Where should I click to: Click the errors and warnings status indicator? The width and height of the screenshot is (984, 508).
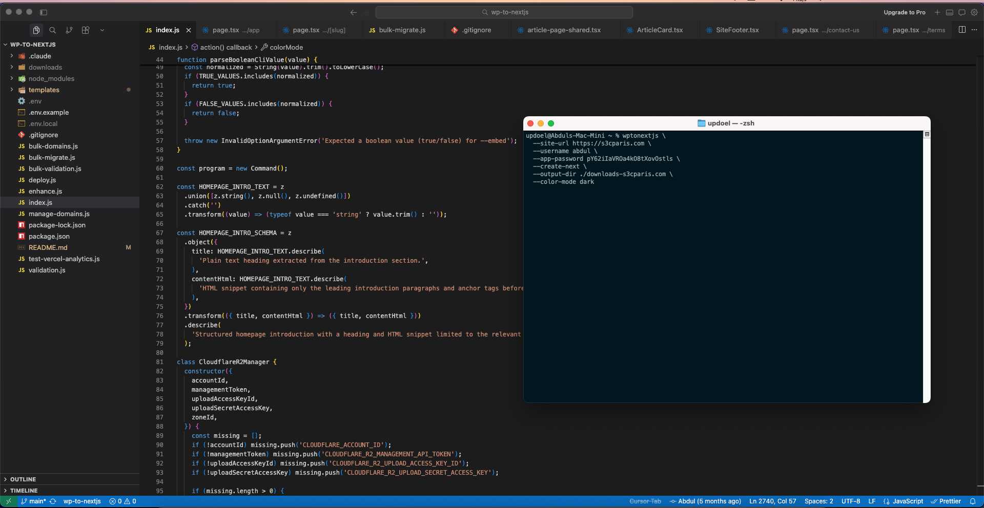[123, 501]
